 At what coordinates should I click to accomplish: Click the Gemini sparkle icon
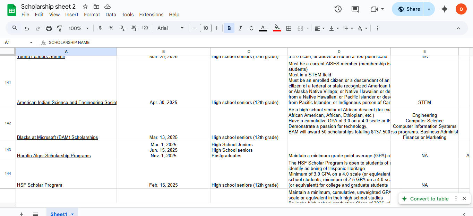(x=445, y=9)
